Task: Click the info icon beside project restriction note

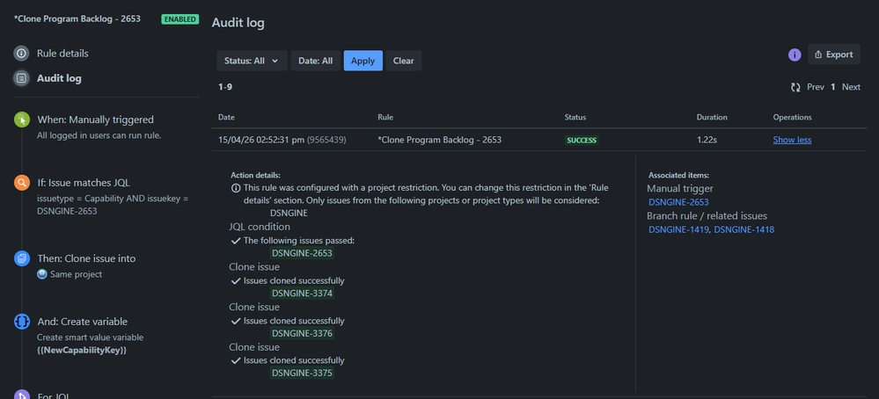Action: pyautogui.click(x=236, y=187)
